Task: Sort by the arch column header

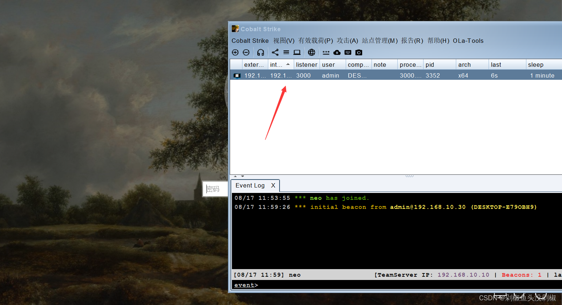Action: tap(472, 65)
